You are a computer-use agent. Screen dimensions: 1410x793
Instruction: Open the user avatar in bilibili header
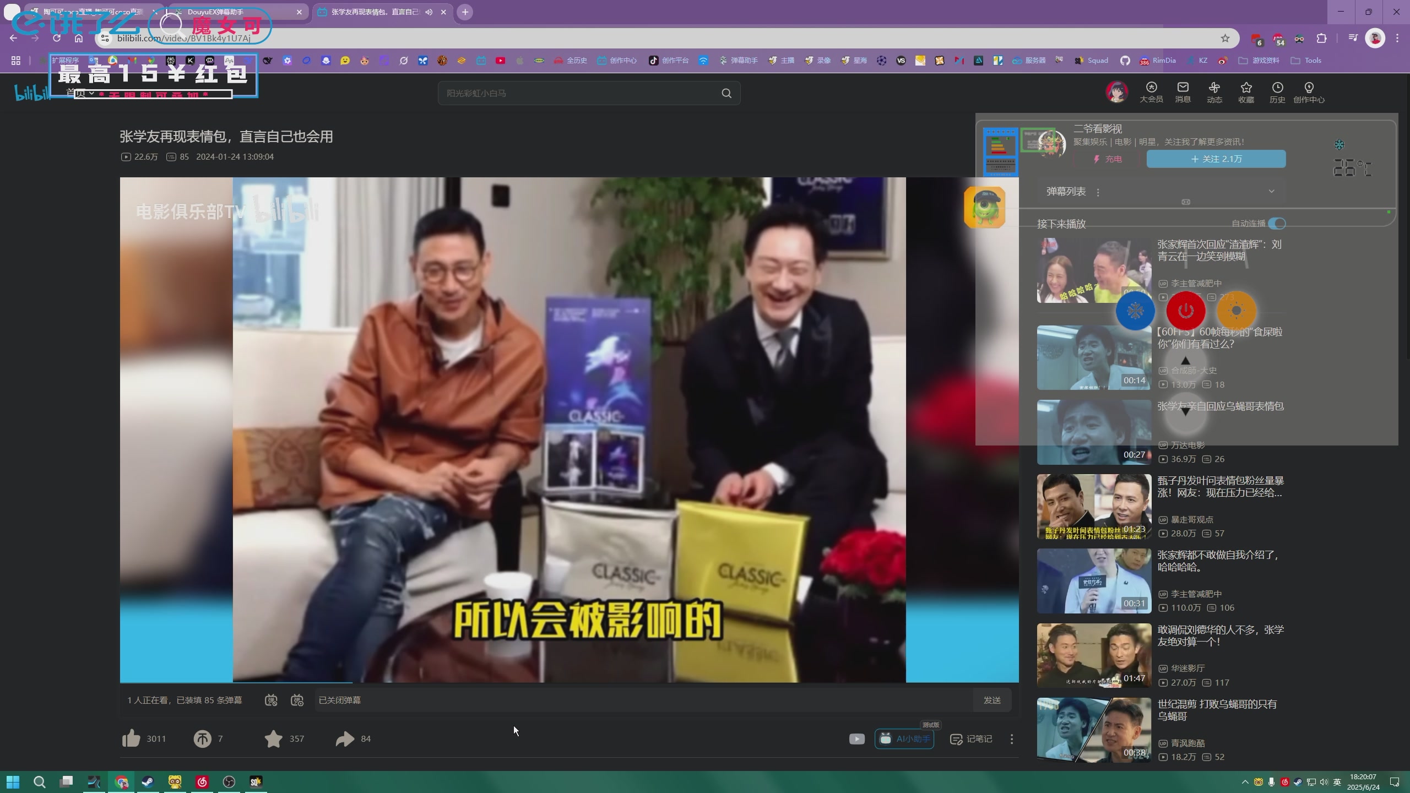point(1116,91)
